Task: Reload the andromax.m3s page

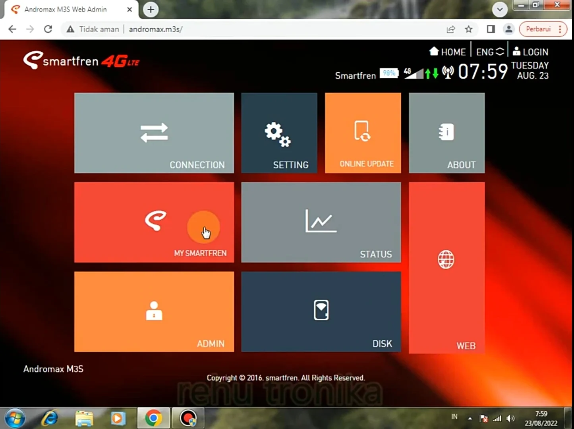Action: pyautogui.click(x=48, y=29)
